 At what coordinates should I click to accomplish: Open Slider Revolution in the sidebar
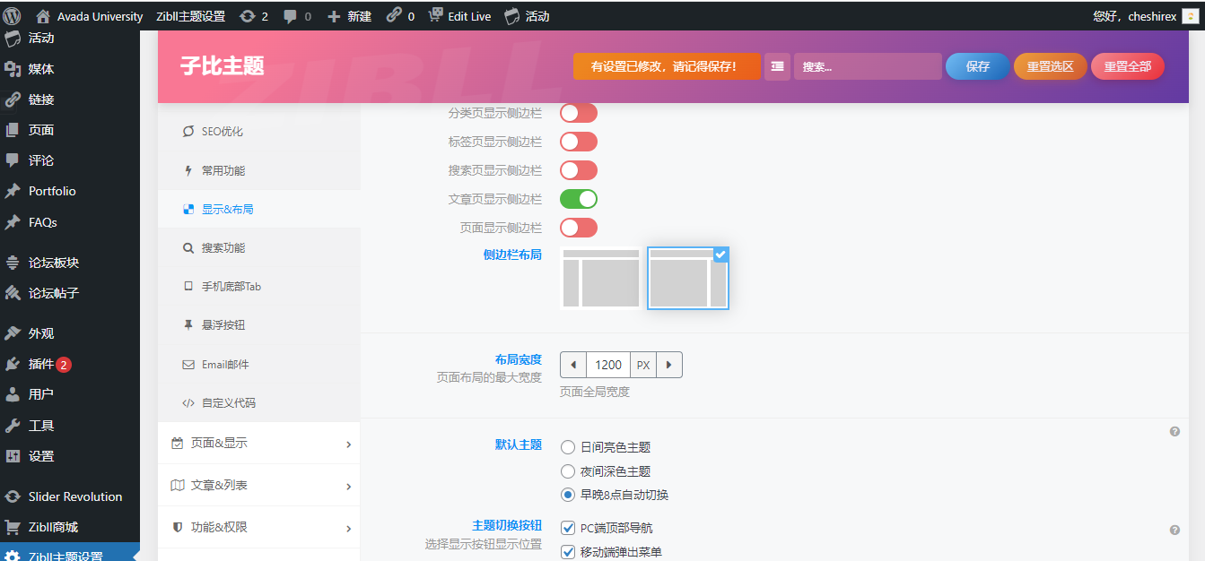pos(74,496)
